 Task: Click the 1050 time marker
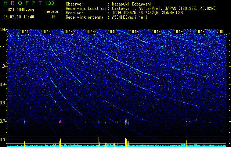[222, 32]
